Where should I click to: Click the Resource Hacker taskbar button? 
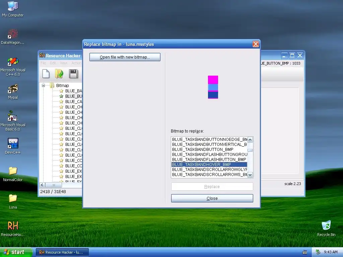(62, 252)
